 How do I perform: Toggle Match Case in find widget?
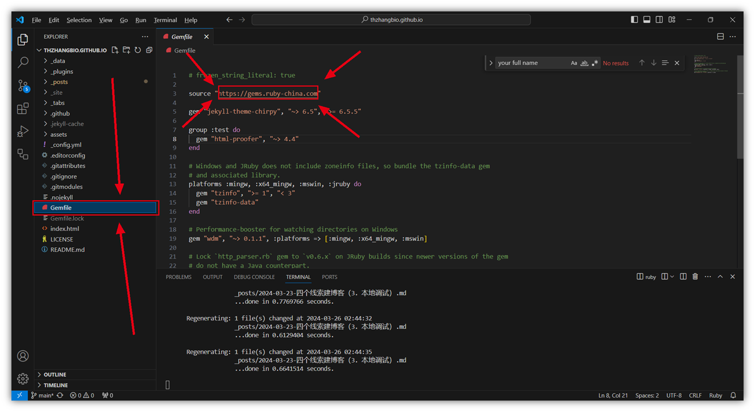[x=574, y=63]
